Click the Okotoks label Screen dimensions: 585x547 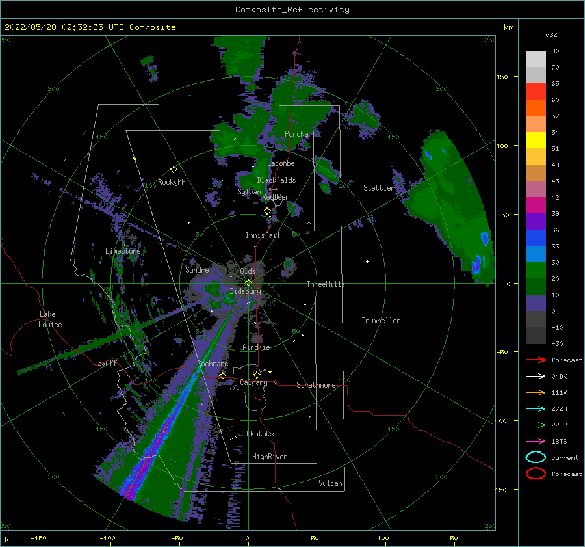(260, 434)
